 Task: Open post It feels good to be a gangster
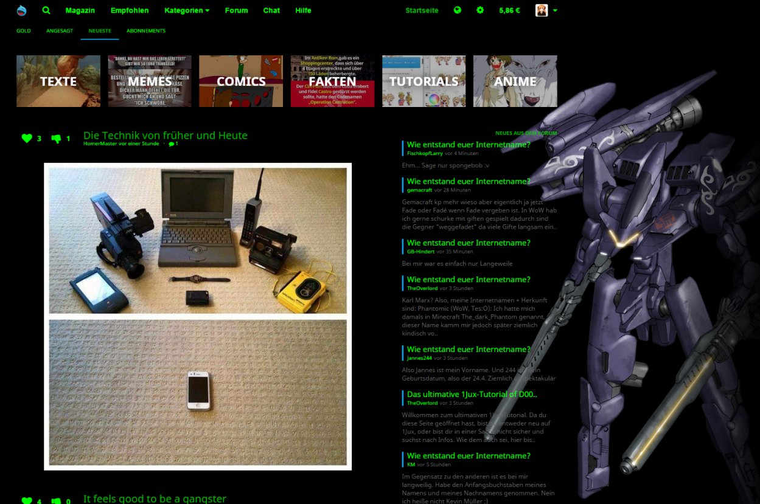pos(155,499)
